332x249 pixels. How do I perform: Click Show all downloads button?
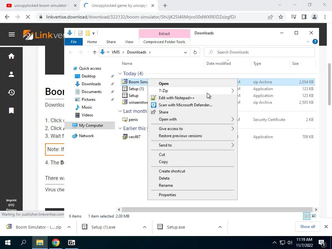click(x=307, y=227)
